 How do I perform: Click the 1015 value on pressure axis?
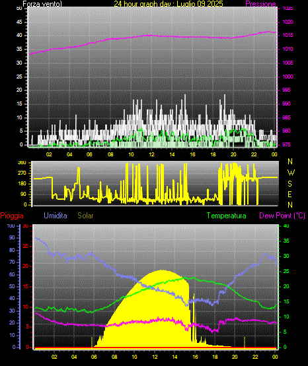(x=288, y=35)
